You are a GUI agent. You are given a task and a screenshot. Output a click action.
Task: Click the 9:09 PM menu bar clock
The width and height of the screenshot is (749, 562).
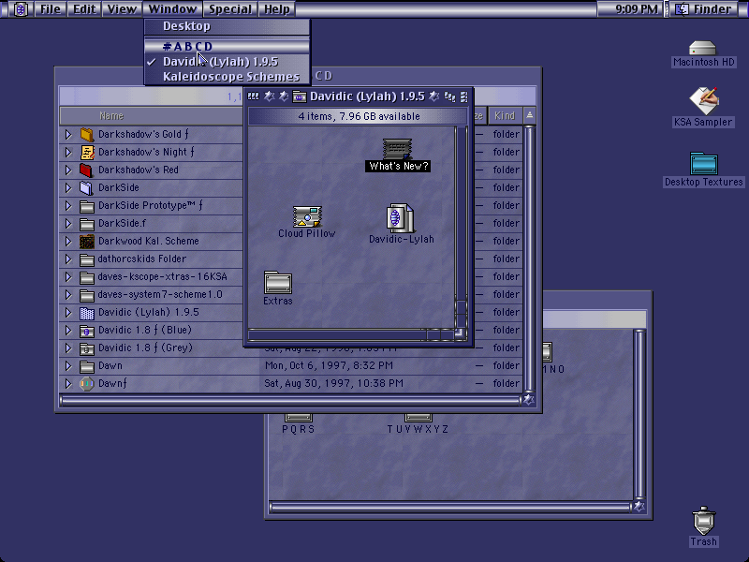(637, 9)
